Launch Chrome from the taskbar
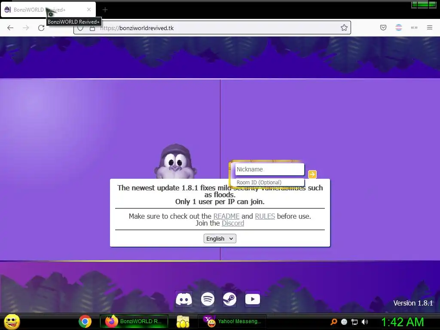Image resolution: width=440 pixels, height=330 pixels. click(x=85, y=321)
